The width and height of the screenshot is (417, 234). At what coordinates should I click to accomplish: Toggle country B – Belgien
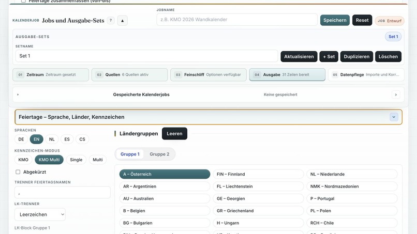pos(165,211)
